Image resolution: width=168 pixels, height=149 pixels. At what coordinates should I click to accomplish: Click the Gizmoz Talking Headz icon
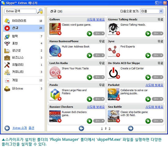point(113,29)
